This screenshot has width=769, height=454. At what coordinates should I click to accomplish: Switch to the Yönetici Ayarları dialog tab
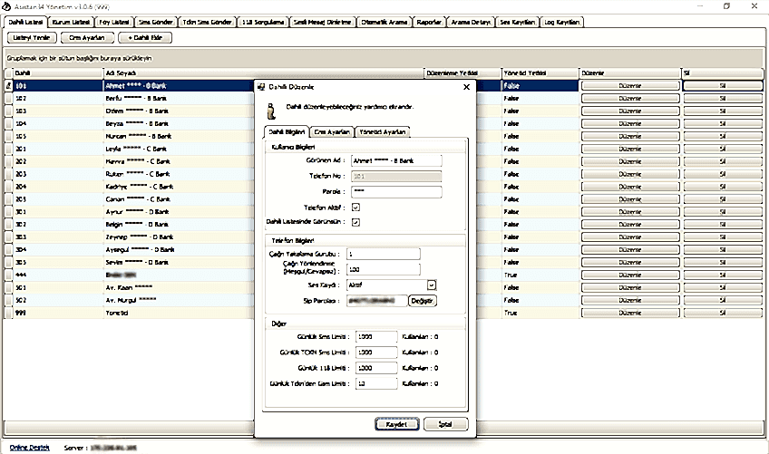(383, 131)
